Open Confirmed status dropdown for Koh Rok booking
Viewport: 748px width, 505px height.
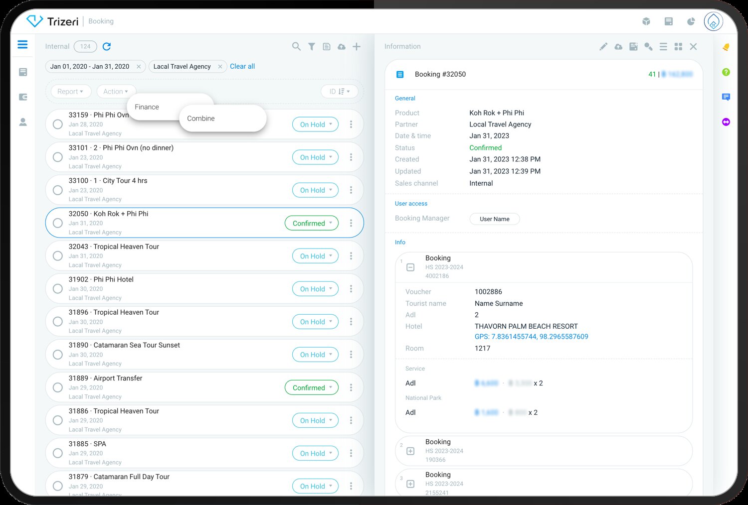point(312,223)
